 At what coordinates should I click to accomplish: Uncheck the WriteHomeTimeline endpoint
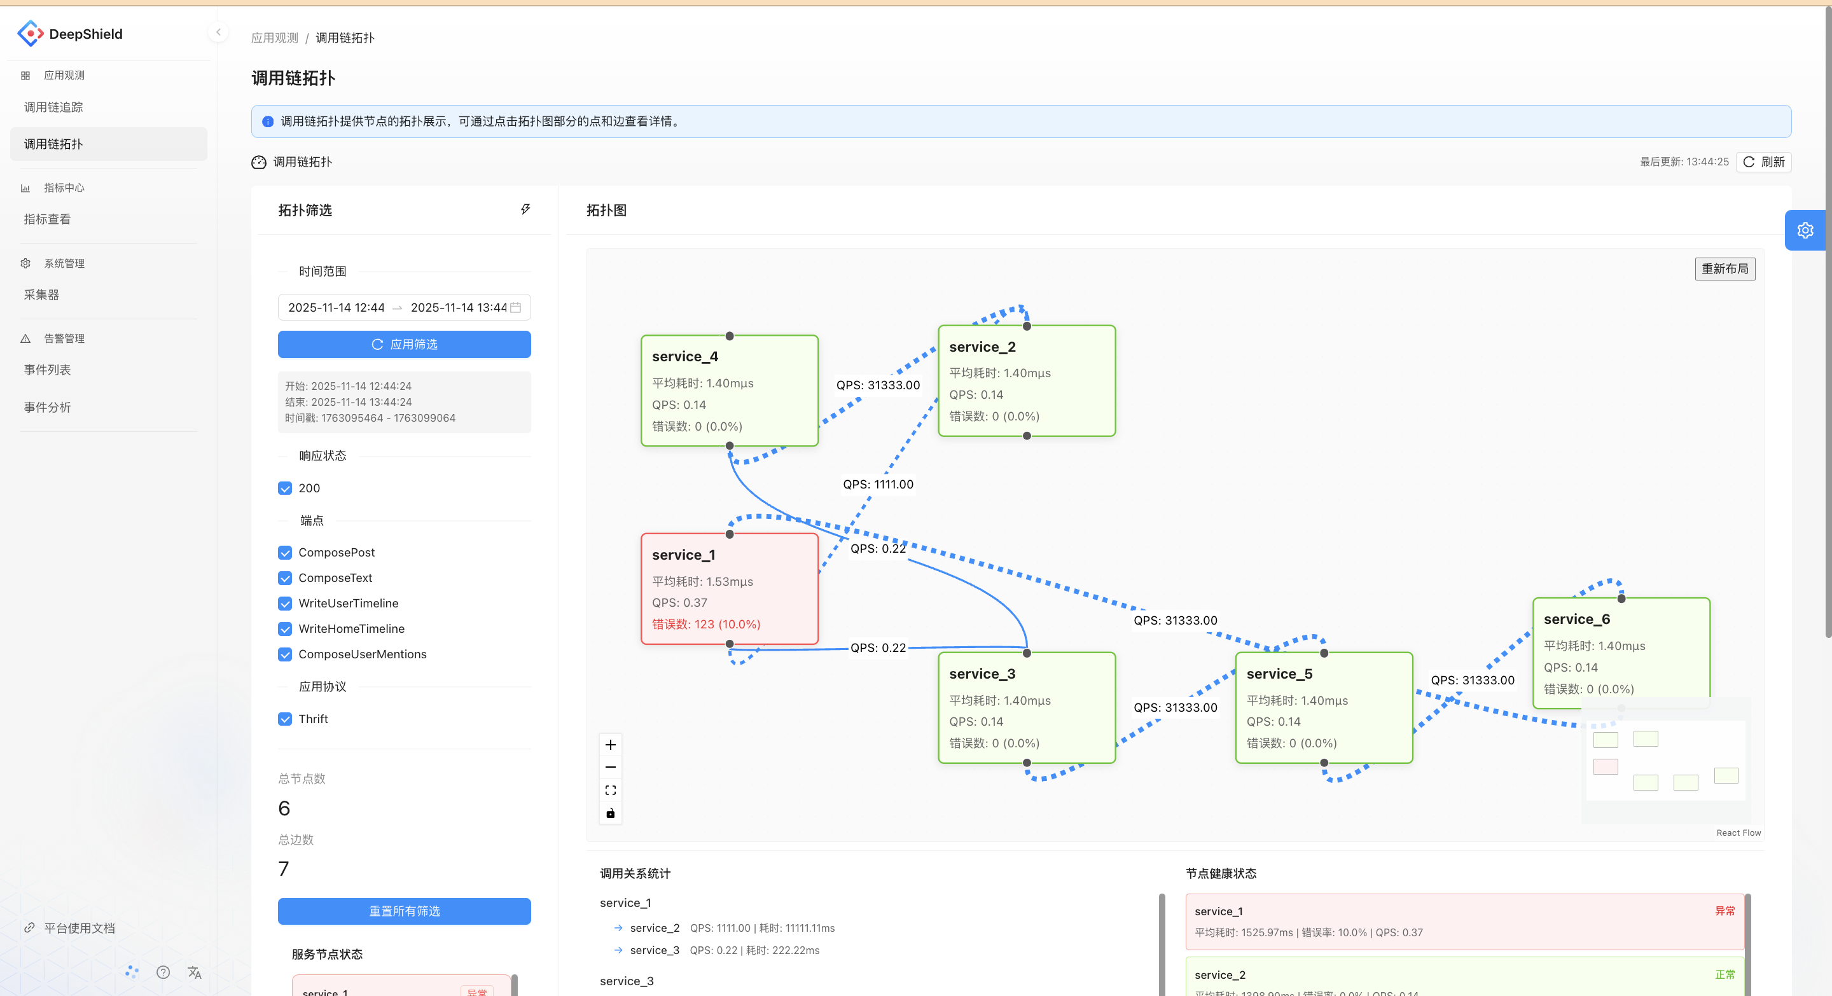(285, 629)
